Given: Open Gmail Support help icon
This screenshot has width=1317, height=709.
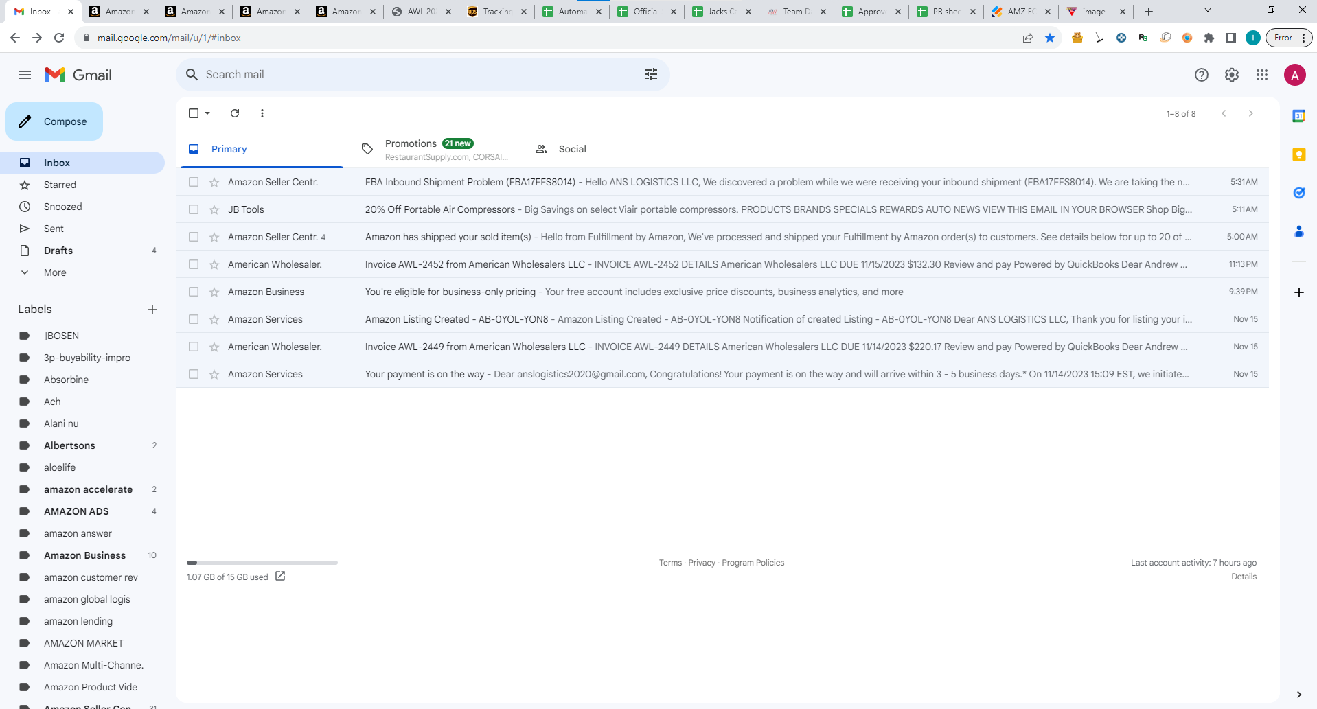Looking at the screenshot, I should (1201, 75).
